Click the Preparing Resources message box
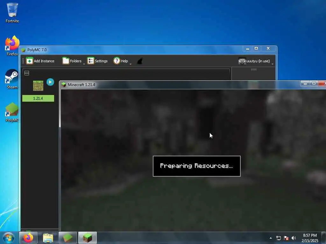The image size is (326, 244). pyautogui.click(x=197, y=166)
